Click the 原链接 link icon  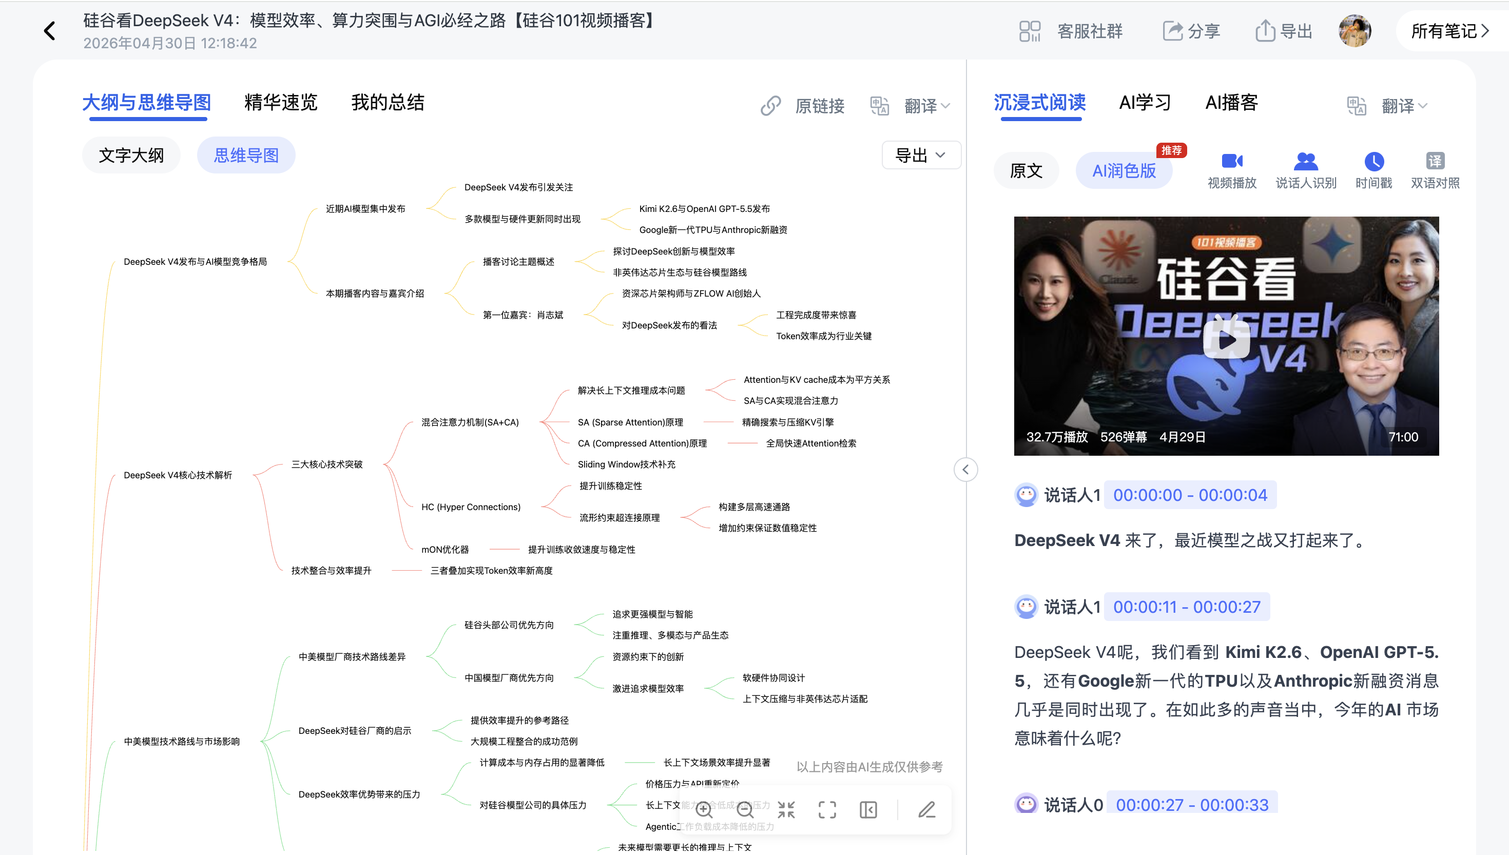click(770, 106)
